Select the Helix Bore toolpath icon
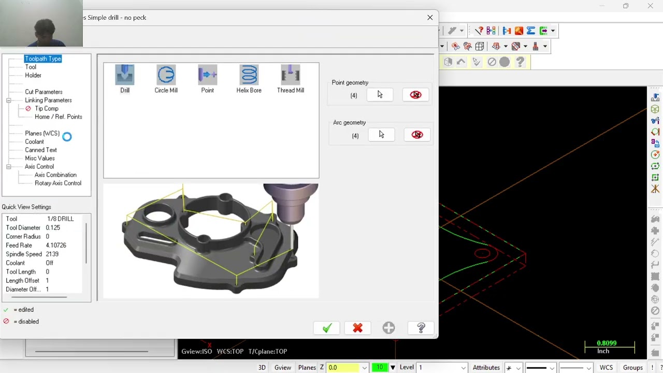The height and width of the screenshot is (373, 663). (249, 79)
